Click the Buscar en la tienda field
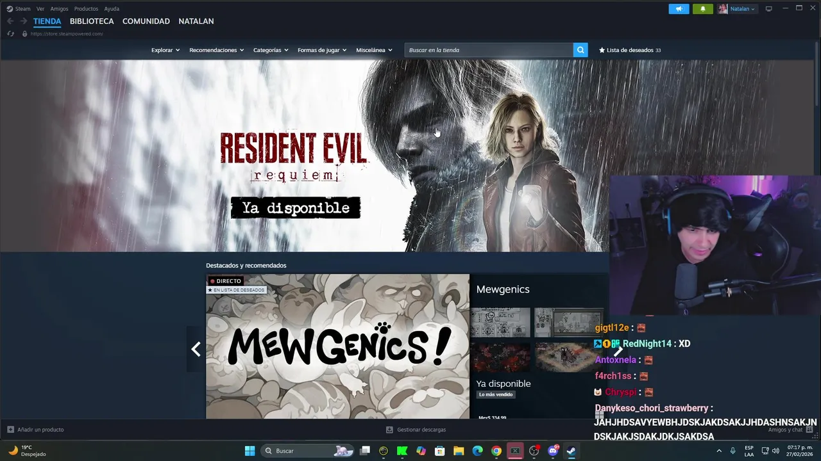The width and height of the screenshot is (821, 461). point(489,50)
